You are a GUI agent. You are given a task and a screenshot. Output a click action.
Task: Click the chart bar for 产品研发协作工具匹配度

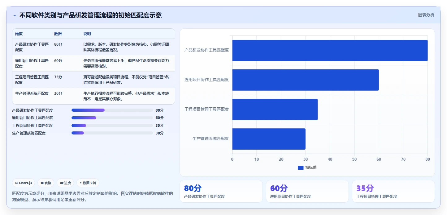(x=330, y=50)
